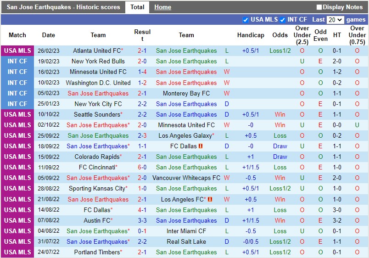369x258 pixels.
Task: Click the 2-1 result of the Atlanta United match
Action: click(x=142, y=50)
